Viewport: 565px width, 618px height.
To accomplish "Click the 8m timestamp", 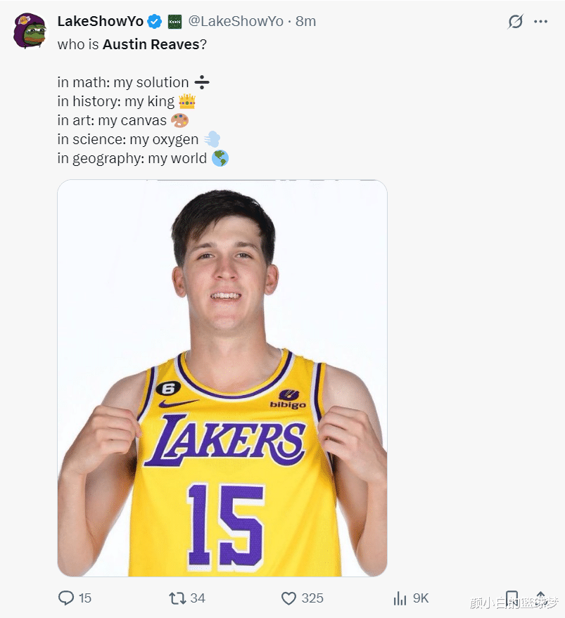I will pyautogui.click(x=306, y=22).
